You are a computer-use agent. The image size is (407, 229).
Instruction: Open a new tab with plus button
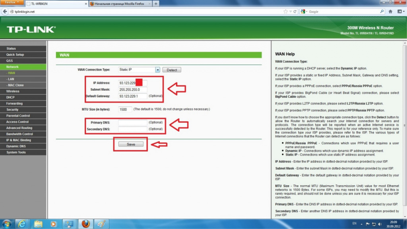pos(156,4)
